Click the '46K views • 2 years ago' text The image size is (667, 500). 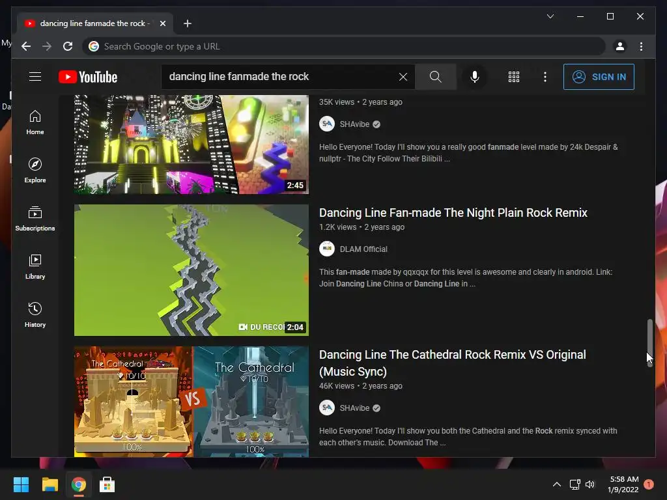tap(361, 386)
